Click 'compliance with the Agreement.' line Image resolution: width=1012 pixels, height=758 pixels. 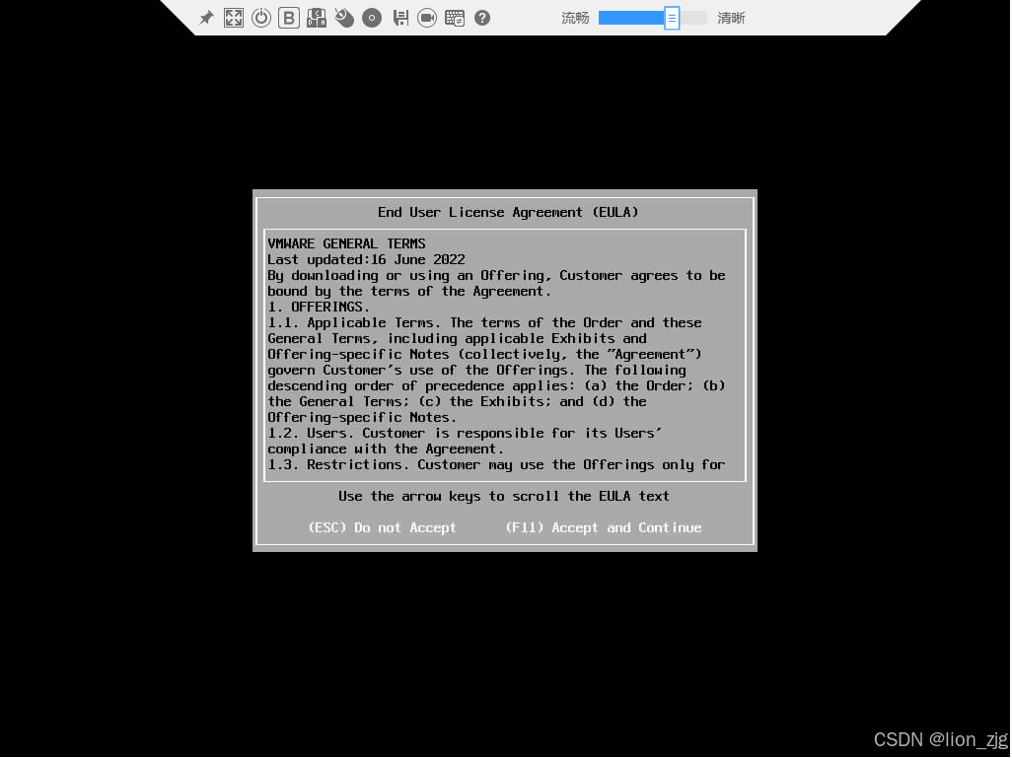[386, 449]
